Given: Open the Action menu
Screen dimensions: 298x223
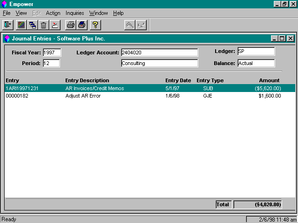Looking at the screenshot, I should click(53, 13).
